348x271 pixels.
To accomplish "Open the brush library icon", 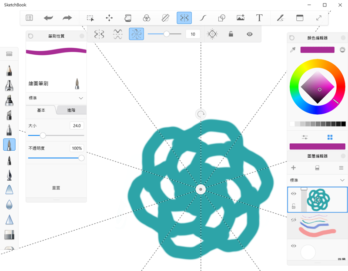I will point(9,54).
